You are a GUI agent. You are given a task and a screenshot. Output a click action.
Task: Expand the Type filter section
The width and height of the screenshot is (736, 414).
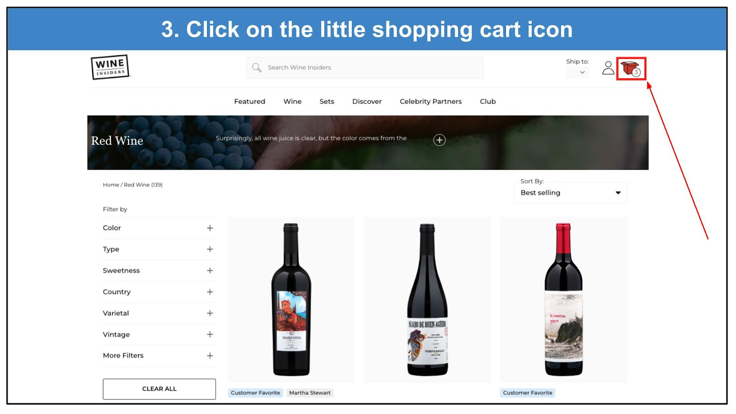pyautogui.click(x=159, y=249)
